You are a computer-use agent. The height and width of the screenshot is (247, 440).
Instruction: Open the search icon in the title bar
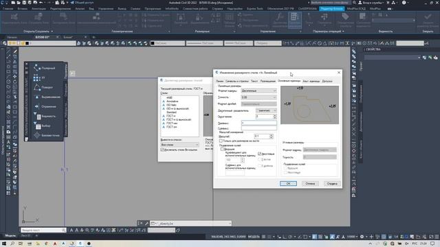pos(355,3)
